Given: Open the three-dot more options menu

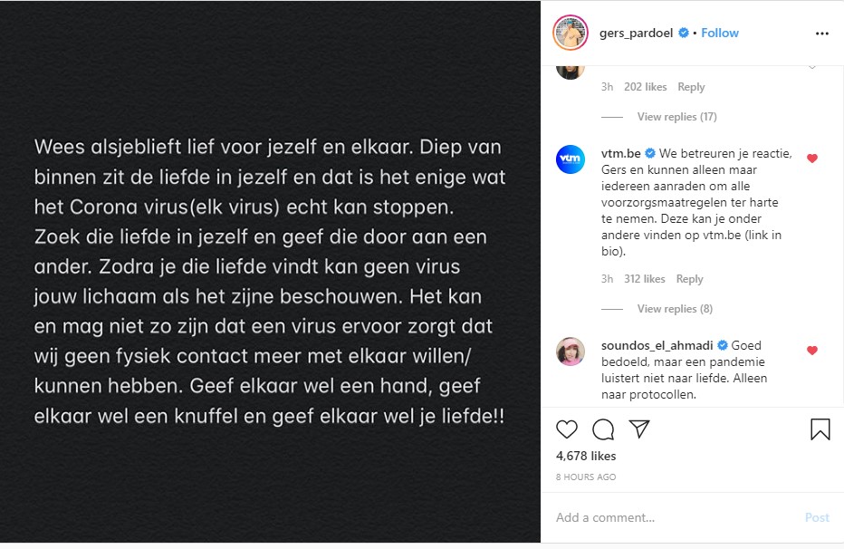Looking at the screenshot, I should [x=822, y=34].
